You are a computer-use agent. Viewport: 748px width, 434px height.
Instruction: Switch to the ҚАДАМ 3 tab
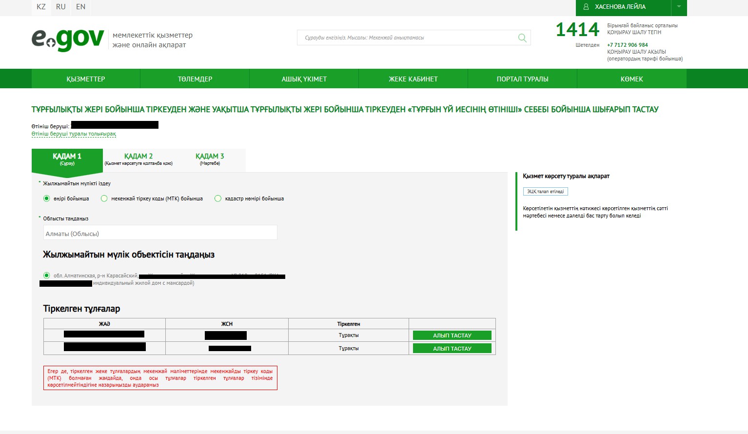tap(210, 159)
